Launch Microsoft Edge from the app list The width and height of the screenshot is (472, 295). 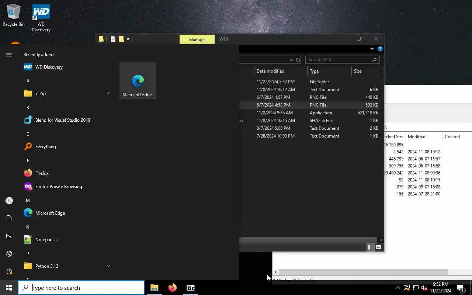tap(66, 213)
